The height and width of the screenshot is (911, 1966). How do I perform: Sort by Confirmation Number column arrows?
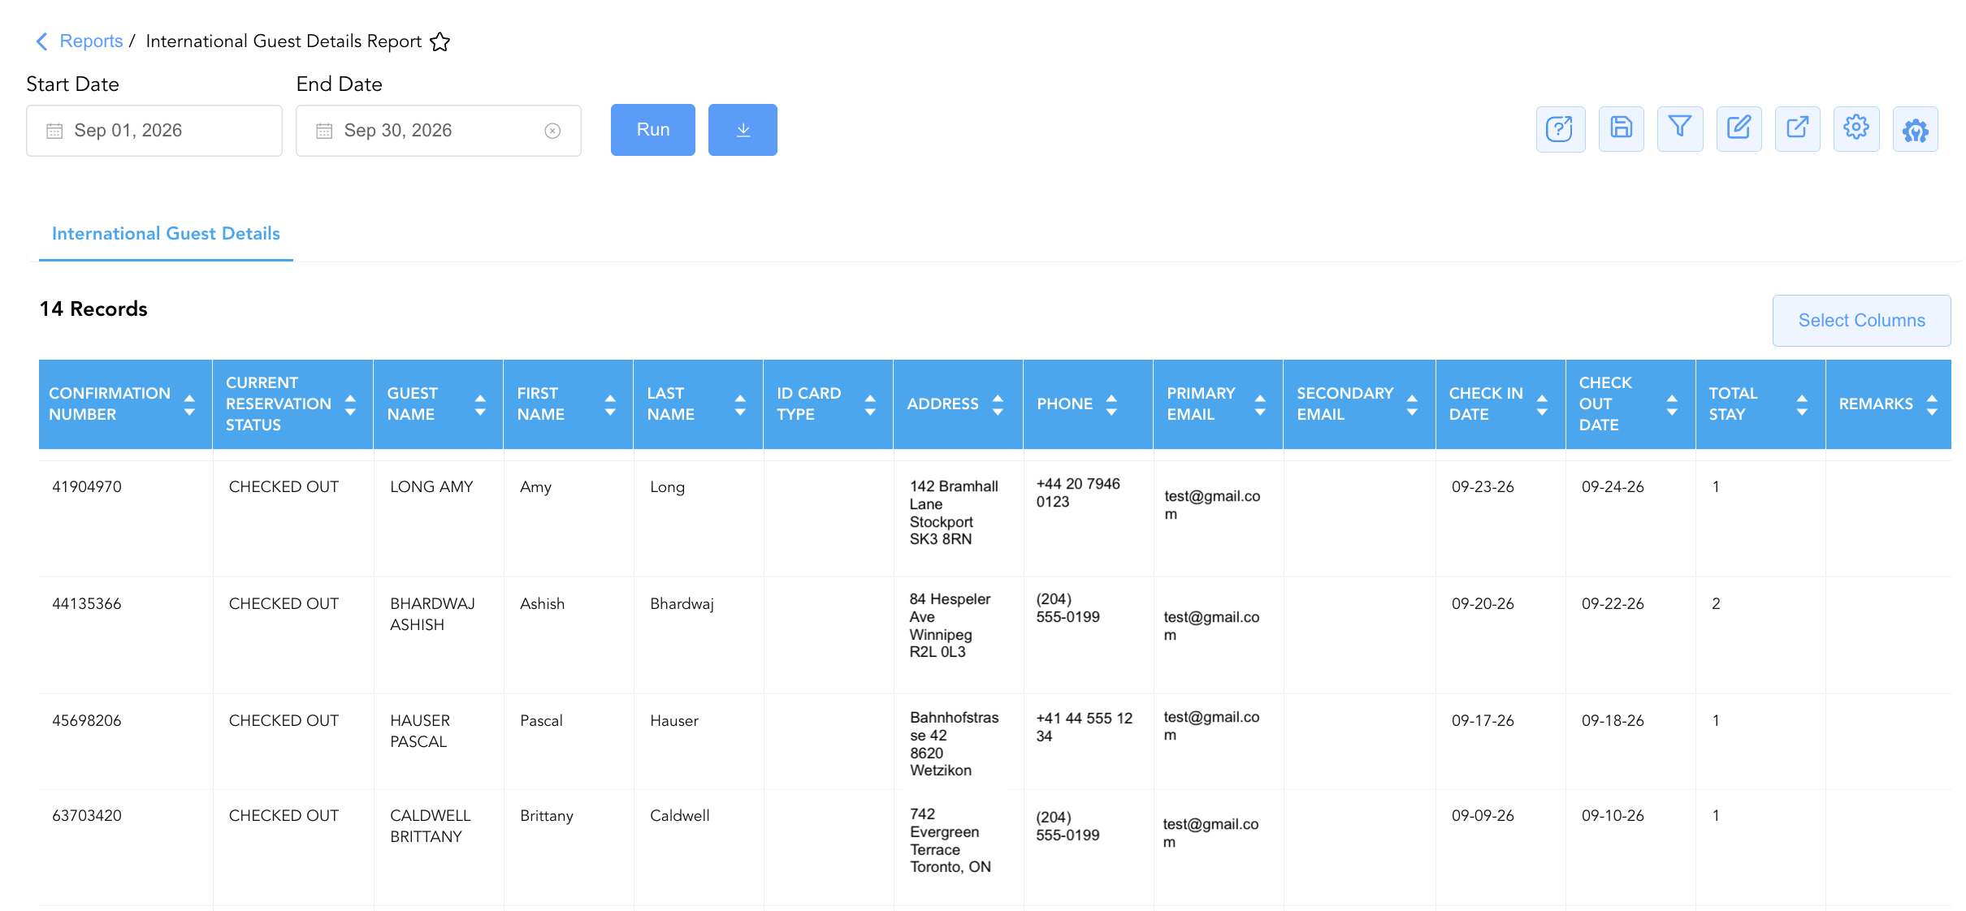pos(189,404)
